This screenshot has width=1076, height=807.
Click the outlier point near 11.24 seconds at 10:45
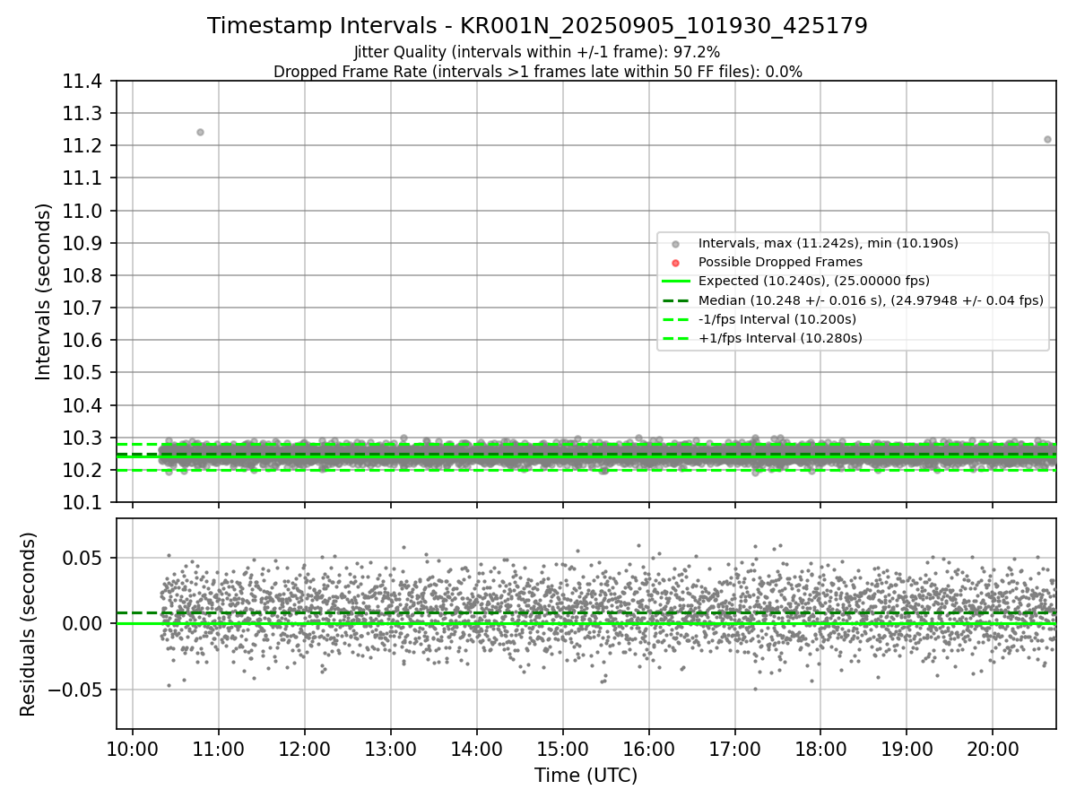pyautogui.click(x=200, y=132)
